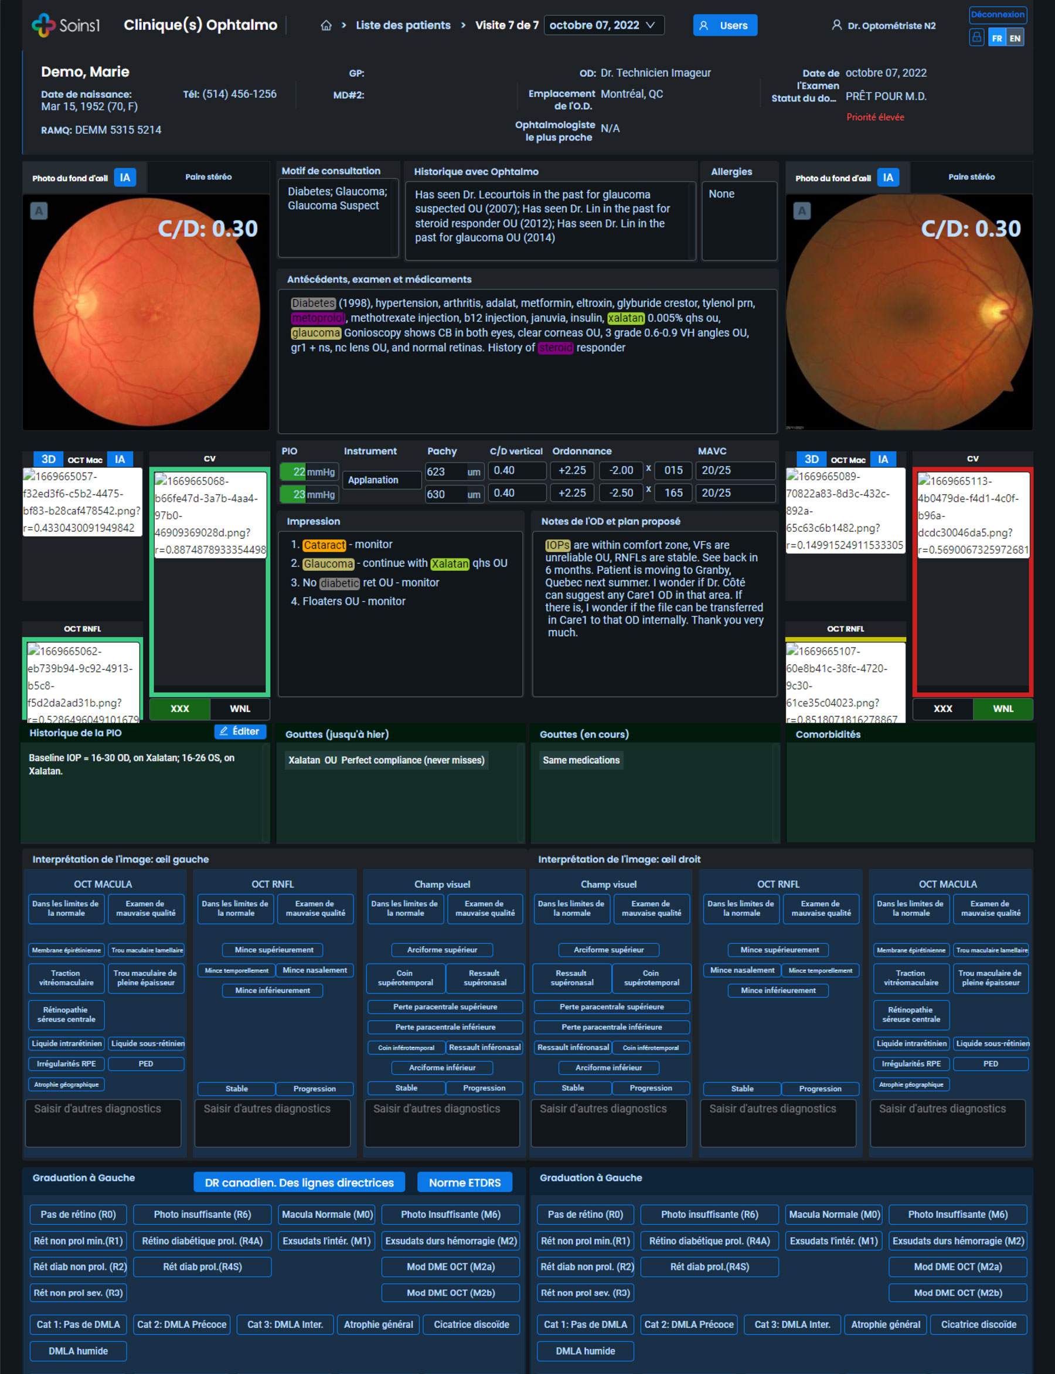Click Dr. Optométriste N2 profile icon

[x=836, y=25]
